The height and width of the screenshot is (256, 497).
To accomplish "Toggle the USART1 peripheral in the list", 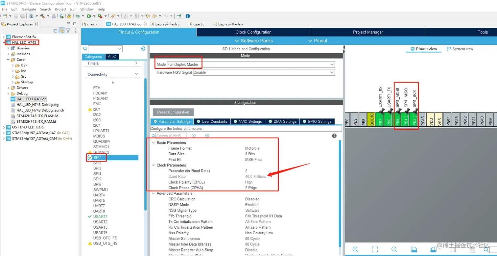I will pyautogui.click(x=100, y=217).
